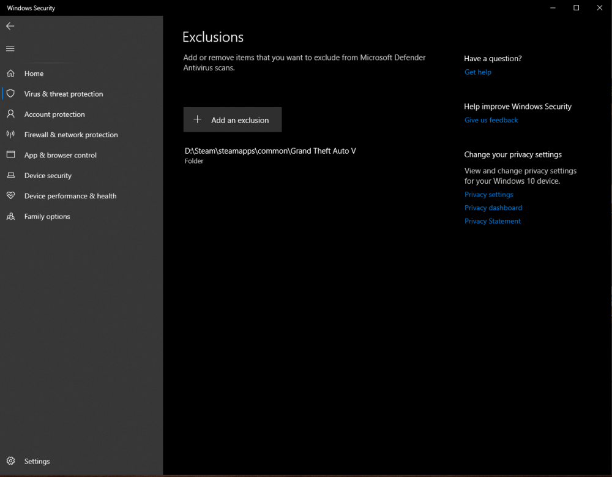The width and height of the screenshot is (612, 477).
Task: Click the Device performance & health heart icon
Action: (x=10, y=196)
